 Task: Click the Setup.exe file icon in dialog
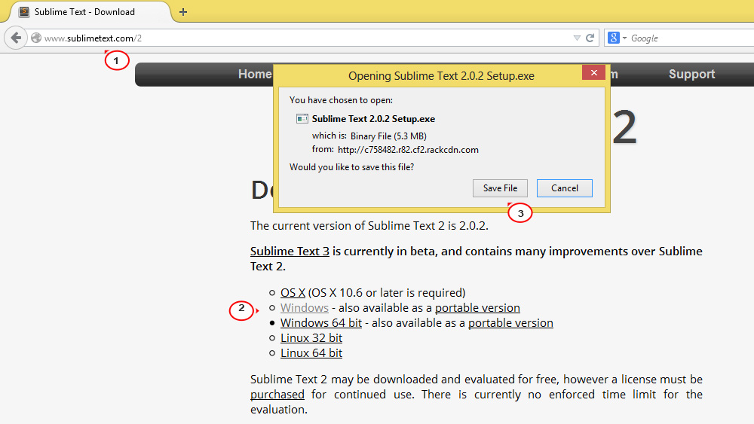(302, 118)
